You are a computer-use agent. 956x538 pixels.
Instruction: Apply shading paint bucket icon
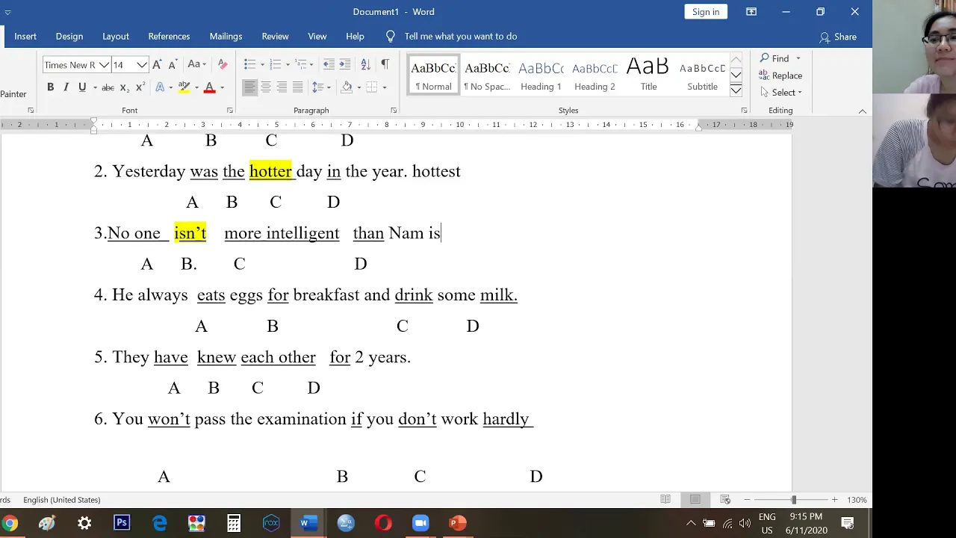(x=347, y=87)
